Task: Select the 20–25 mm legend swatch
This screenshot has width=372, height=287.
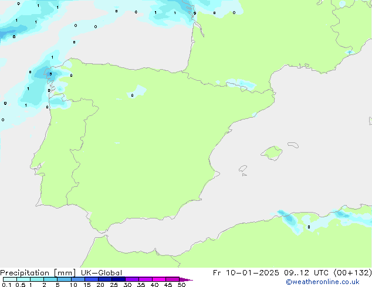Action: tap(105, 279)
